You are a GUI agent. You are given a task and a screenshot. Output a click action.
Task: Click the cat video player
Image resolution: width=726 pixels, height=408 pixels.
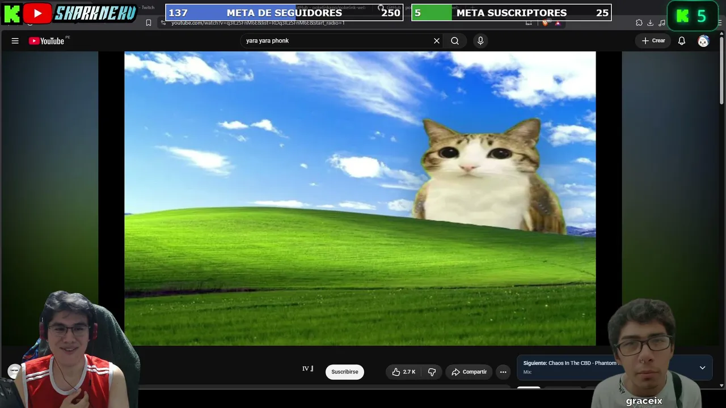360,198
